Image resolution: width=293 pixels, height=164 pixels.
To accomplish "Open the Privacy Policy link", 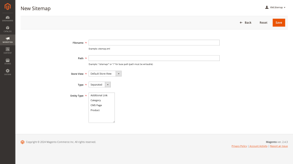I will (239, 146).
